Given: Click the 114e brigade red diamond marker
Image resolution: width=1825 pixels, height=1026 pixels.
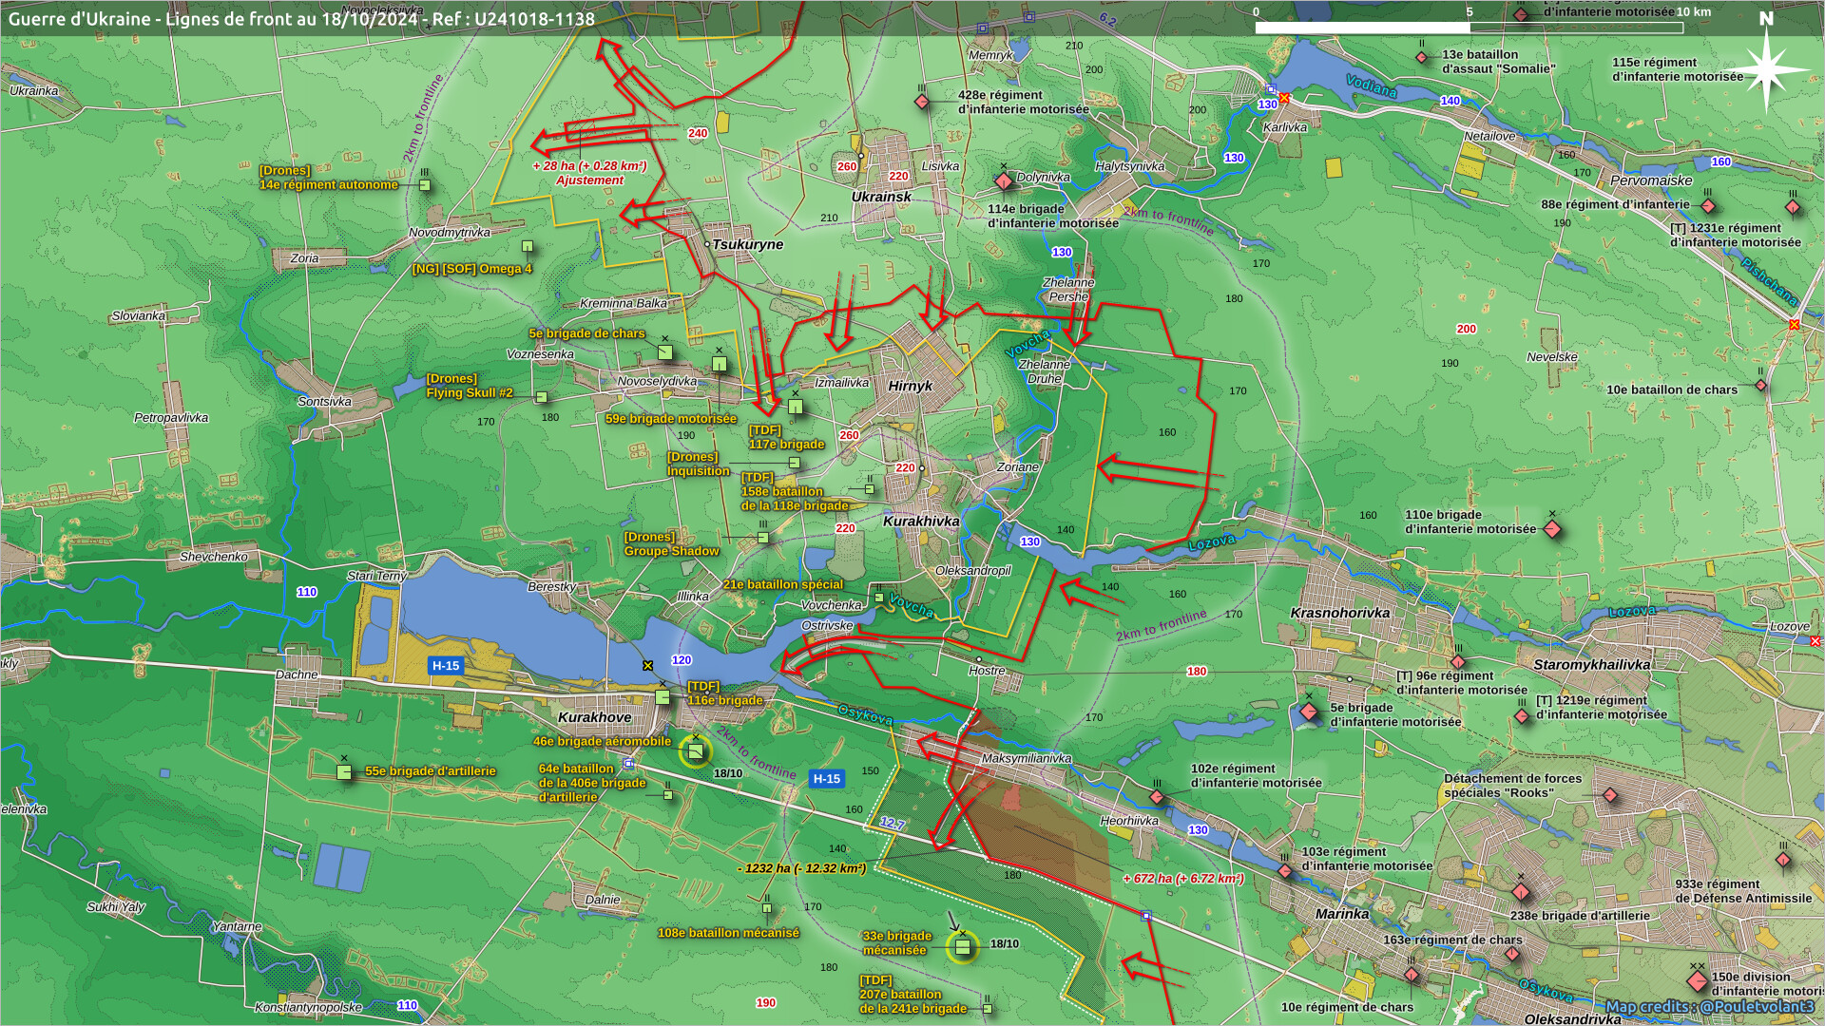Looking at the screenshot, I should click(1004, 180).
